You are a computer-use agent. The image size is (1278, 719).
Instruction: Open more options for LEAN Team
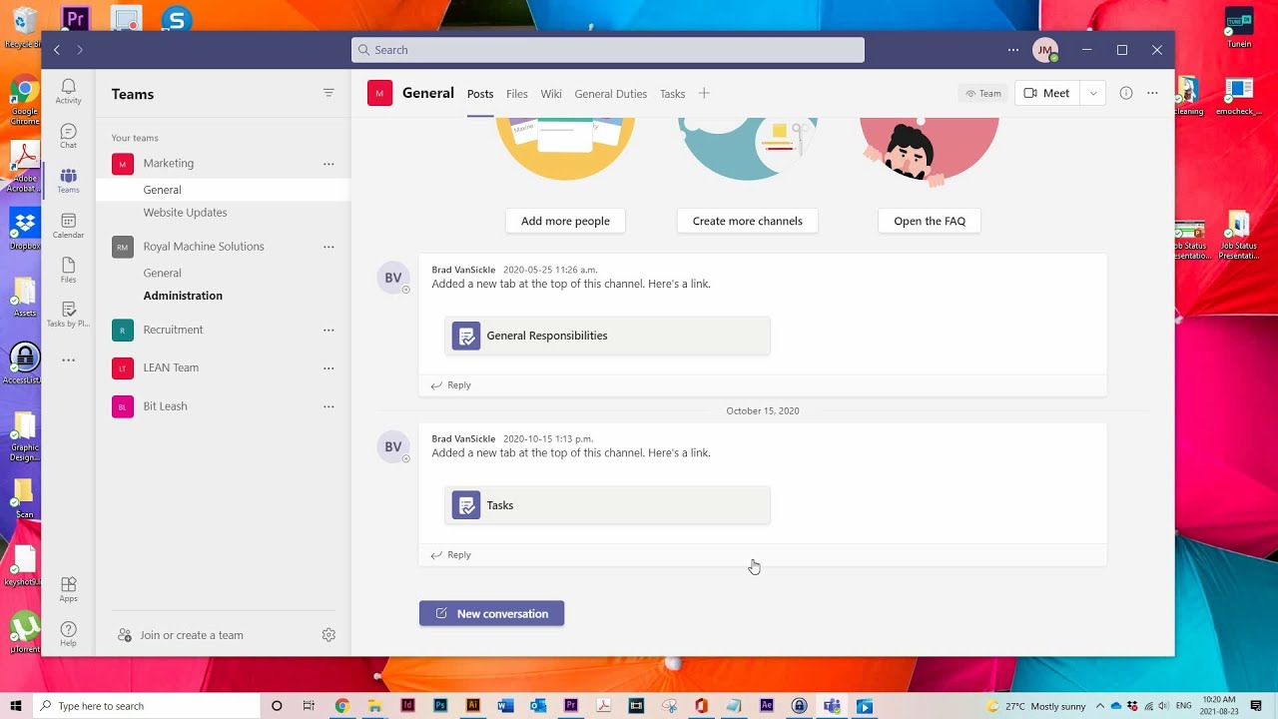[328, 368]
